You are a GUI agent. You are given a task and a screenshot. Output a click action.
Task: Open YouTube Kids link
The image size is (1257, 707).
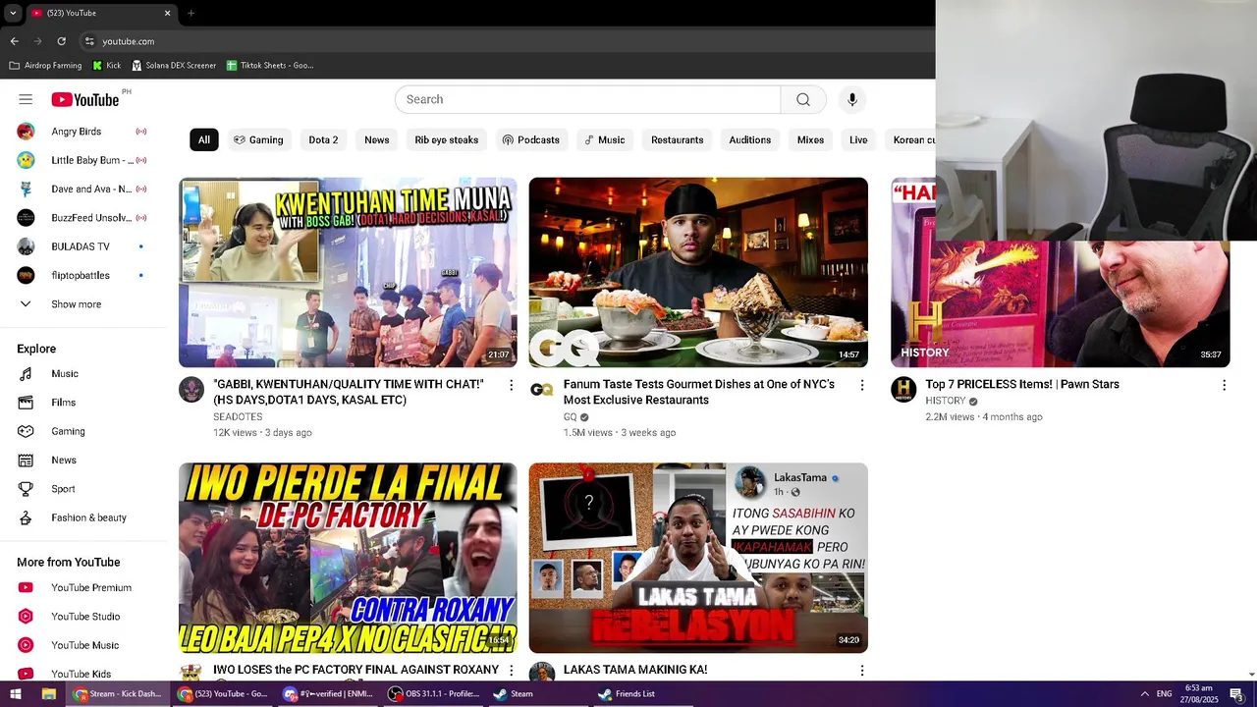82,674
